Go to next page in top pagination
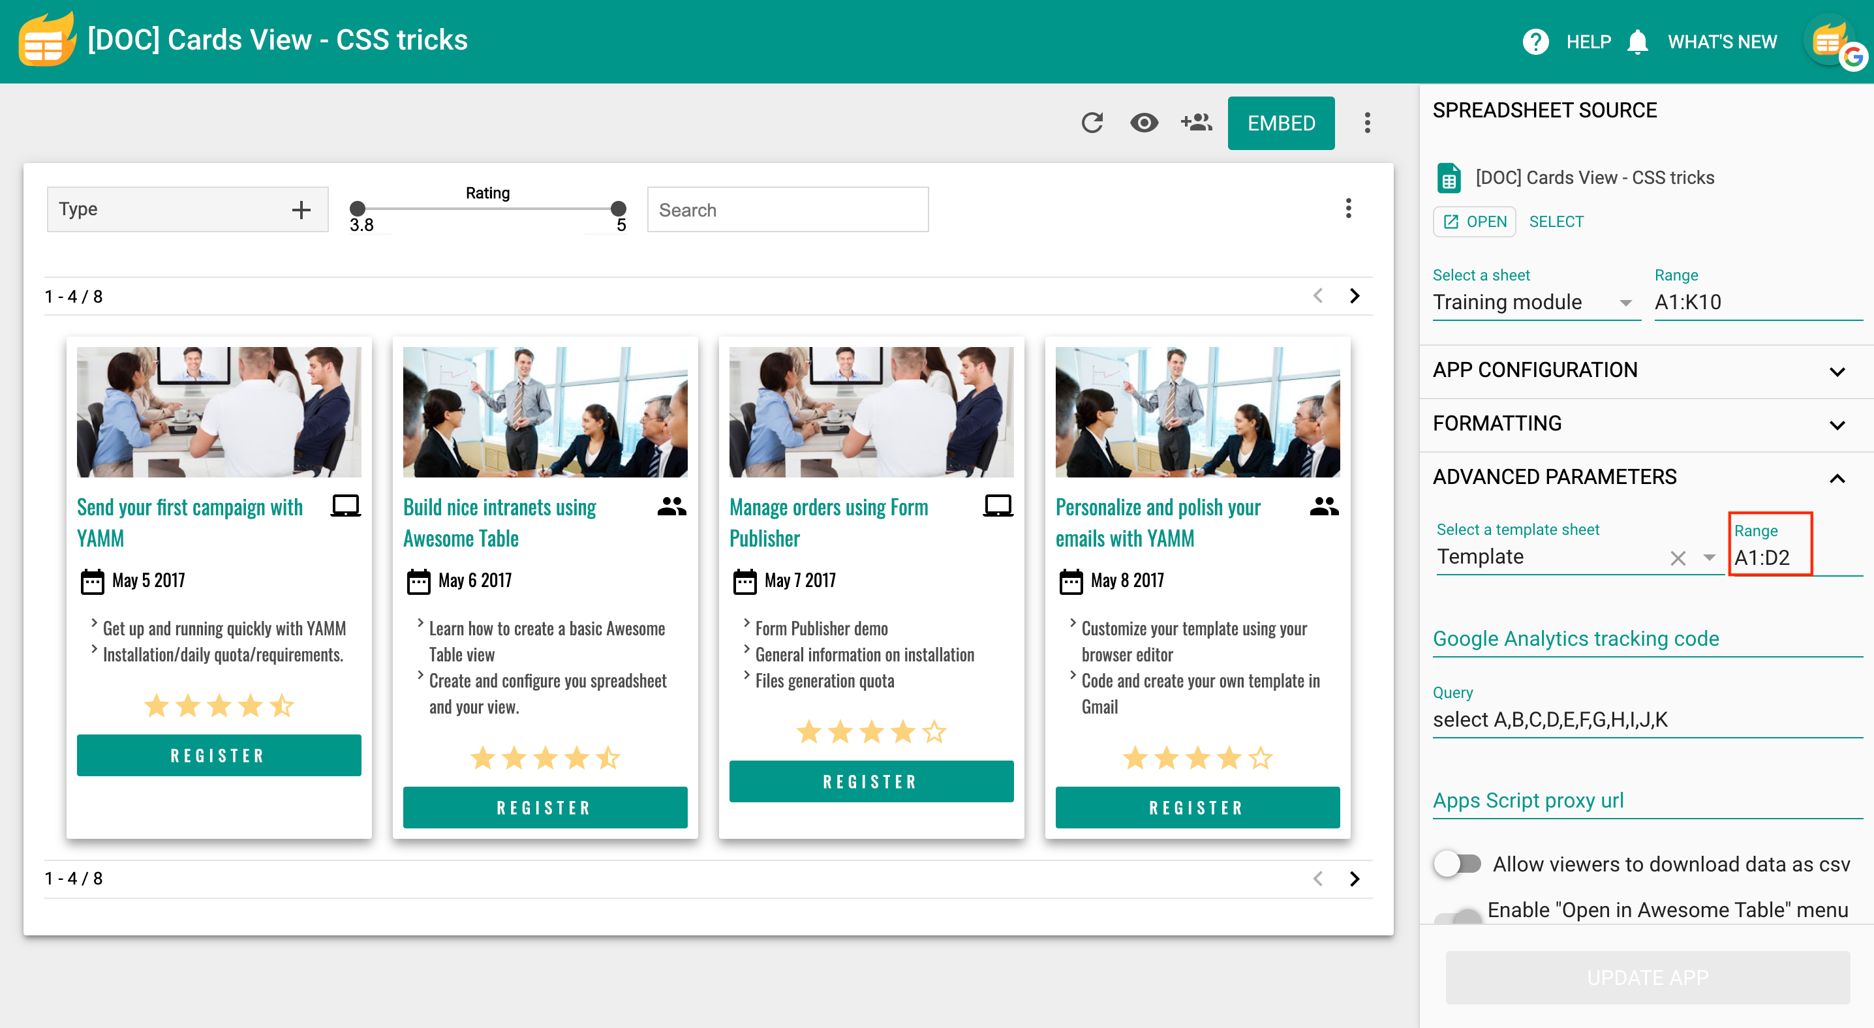The height and width of the screenshot is (1028, 1874). click(1355, 296)
